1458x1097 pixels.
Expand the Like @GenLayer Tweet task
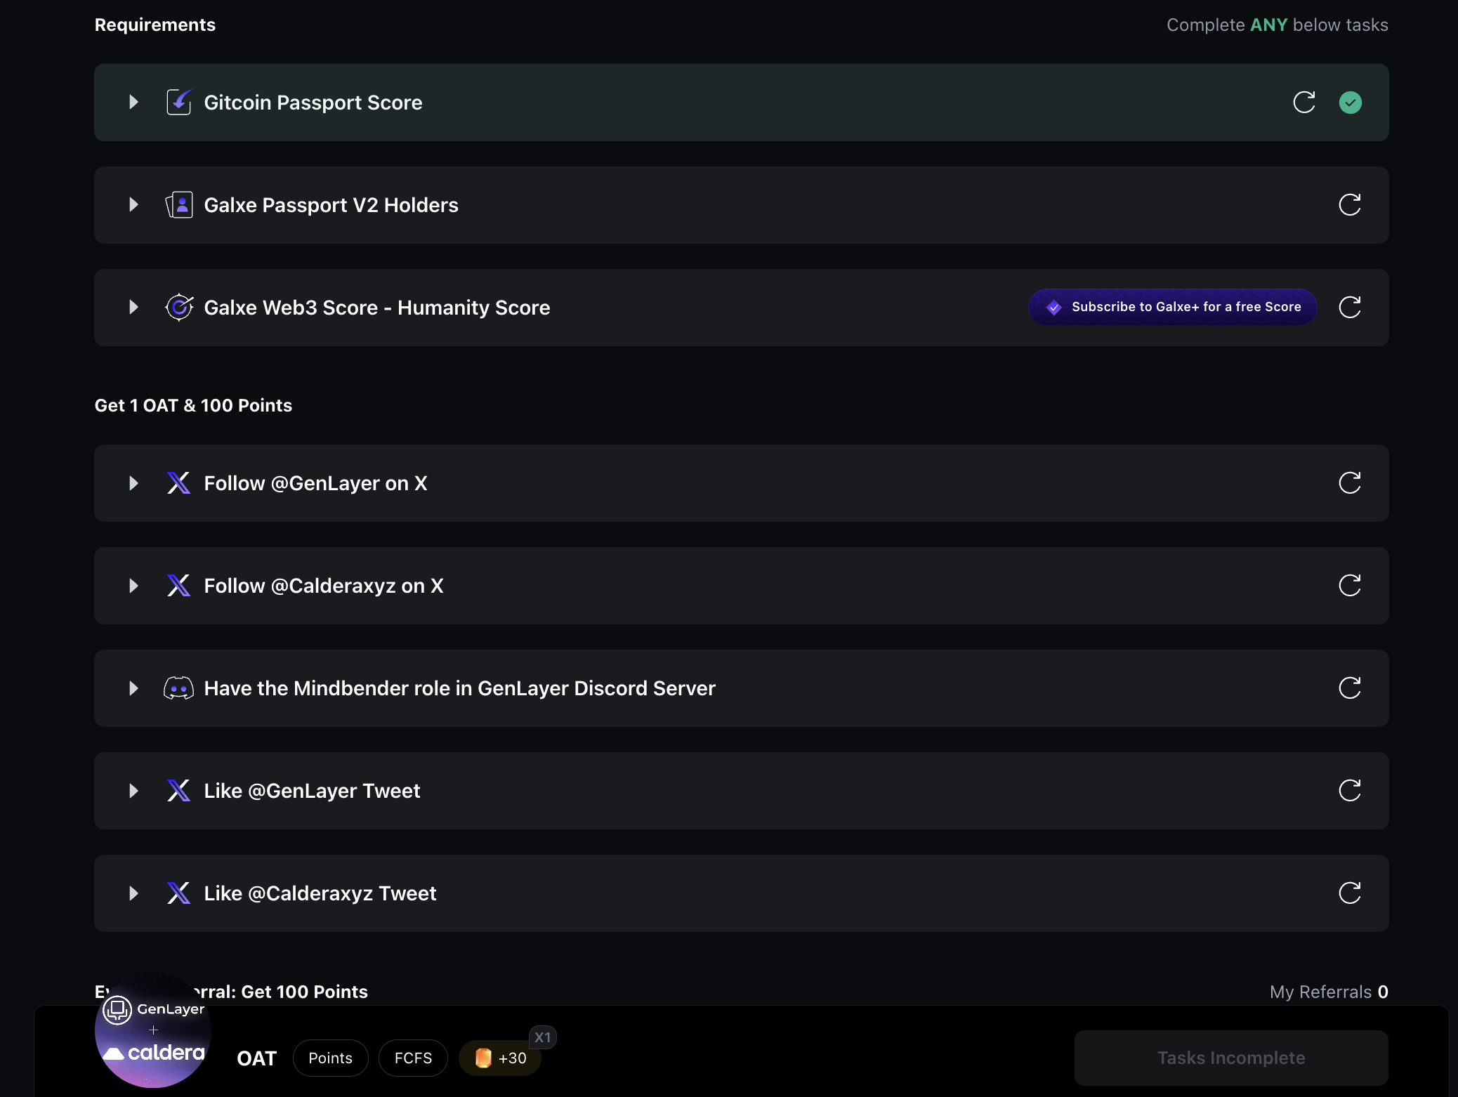133,791
